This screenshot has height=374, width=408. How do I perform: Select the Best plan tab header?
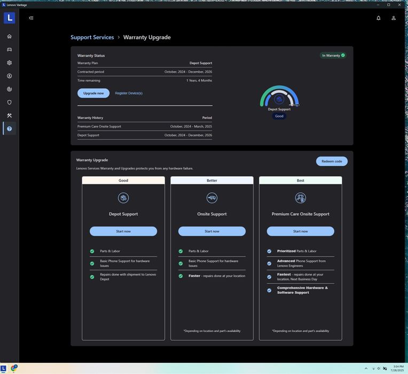point(300,181)
